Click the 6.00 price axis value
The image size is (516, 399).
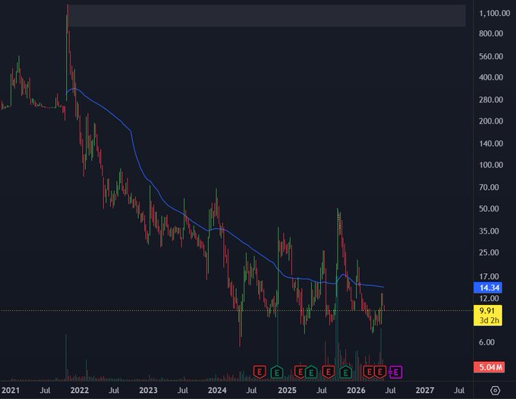coord(487,342)
